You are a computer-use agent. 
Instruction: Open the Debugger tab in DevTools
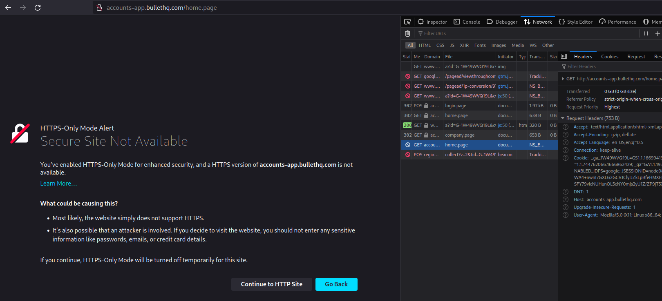(502, 22)
